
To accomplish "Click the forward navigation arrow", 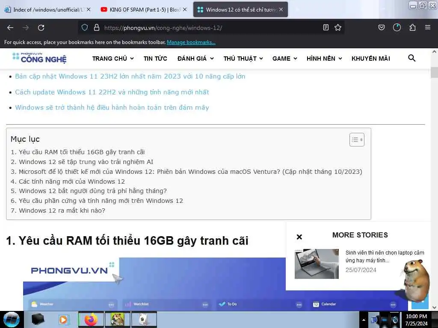I will (x=26, y=28).
